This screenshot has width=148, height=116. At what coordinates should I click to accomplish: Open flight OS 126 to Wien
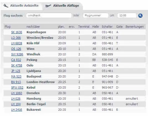pyautogui.click(x=16, y=49)
